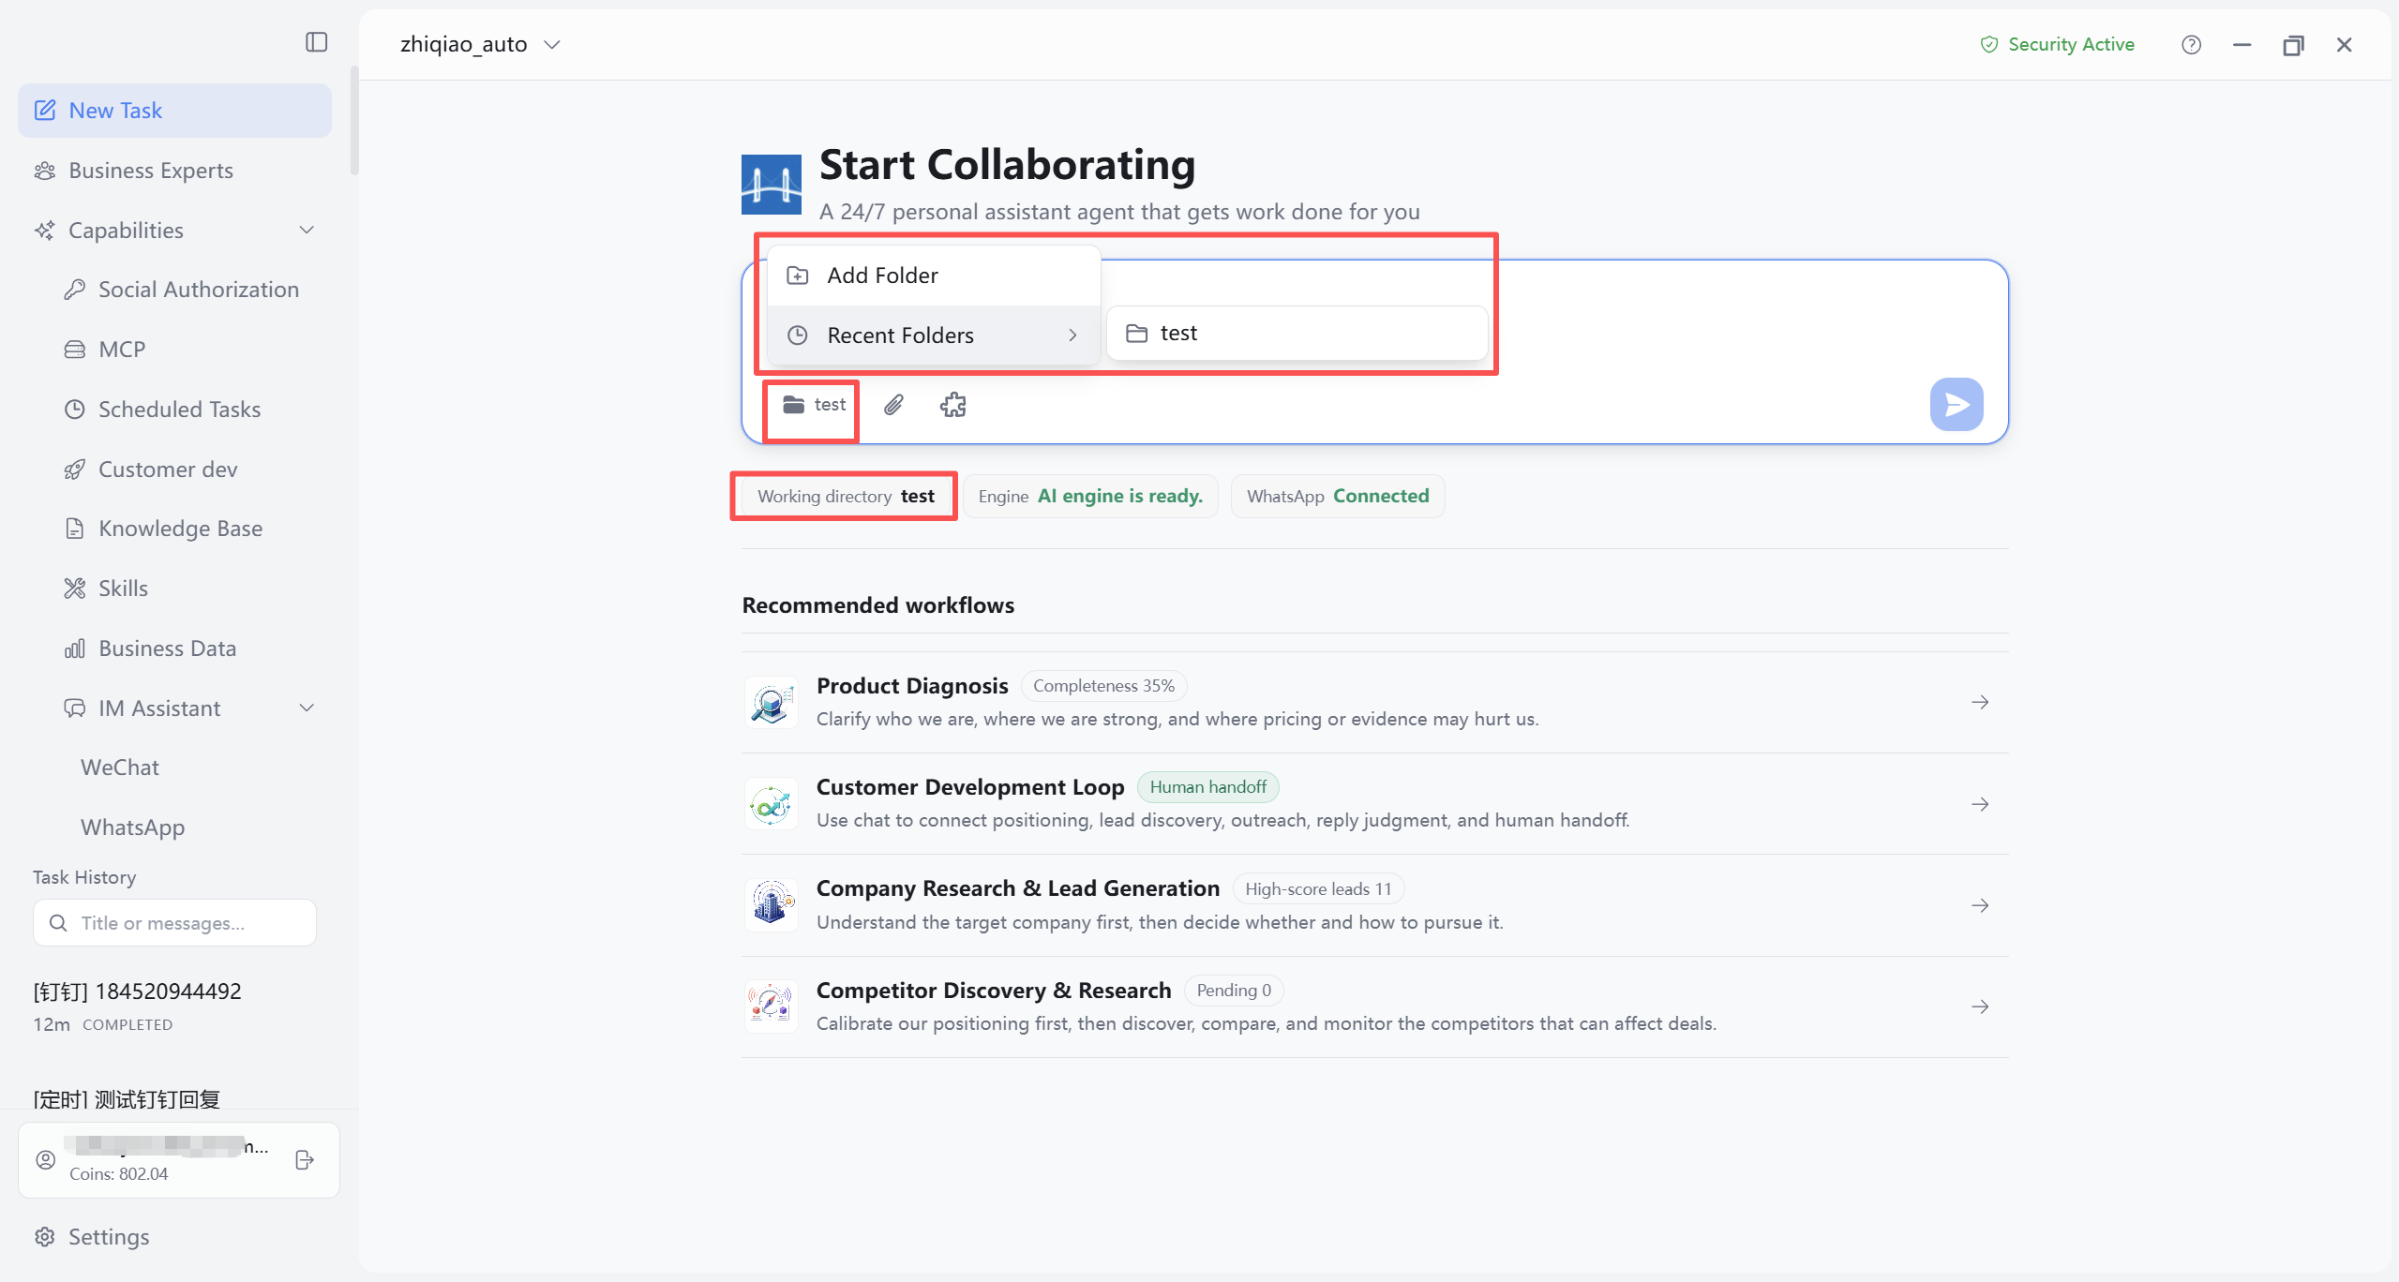Image resolution: width=2399 pixels, height=1282 pixels.
Task: Click the Security Active status
Action: tap(2057, 44)
